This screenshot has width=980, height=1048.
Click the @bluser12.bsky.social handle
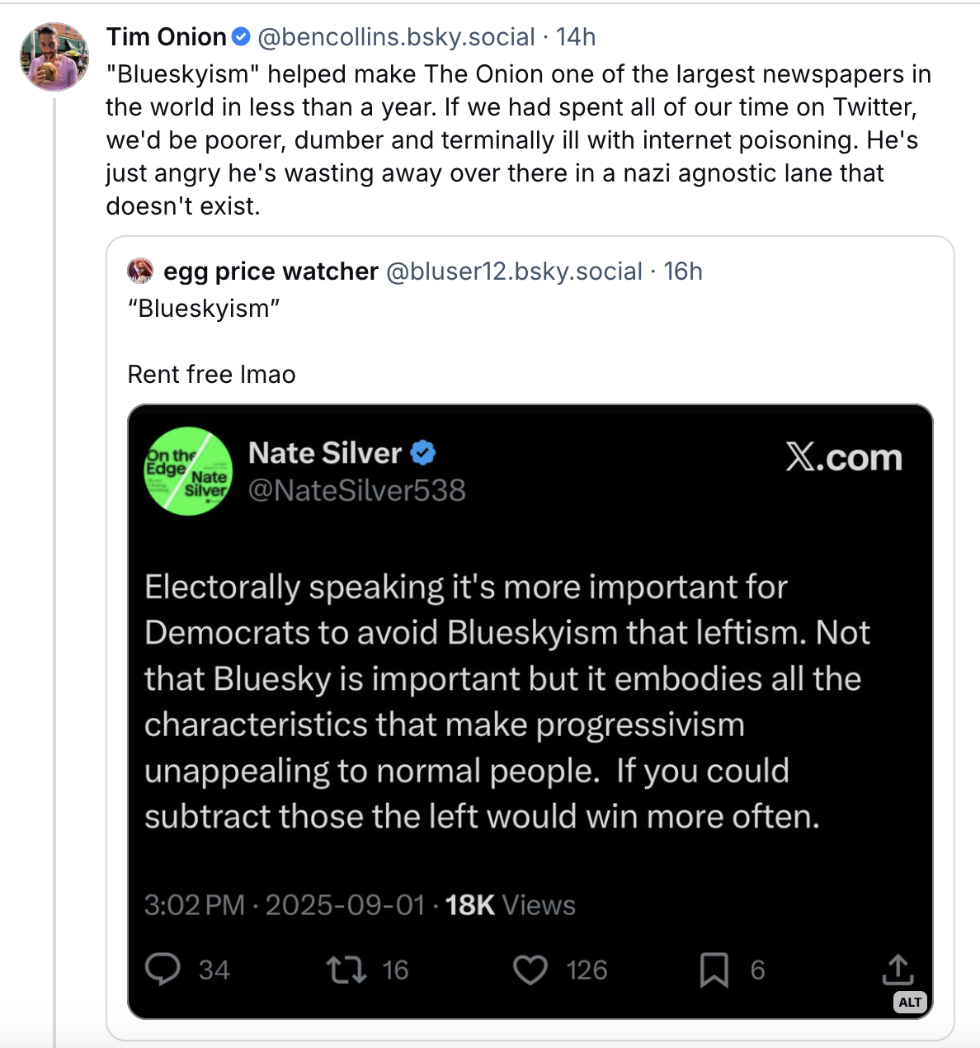pos(514,271)
